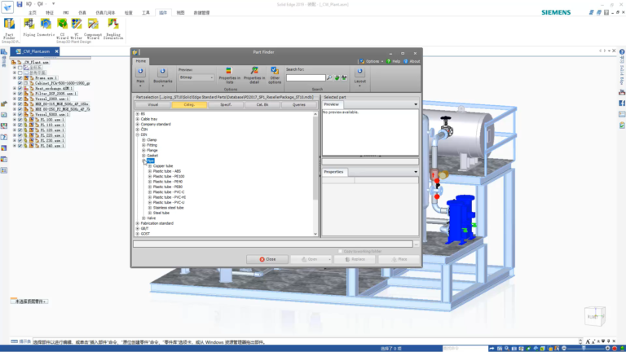This screenshot has width=626, height=352.
Task: Click the ellipsis browse button beside path field
Action: tap(417, 244)
